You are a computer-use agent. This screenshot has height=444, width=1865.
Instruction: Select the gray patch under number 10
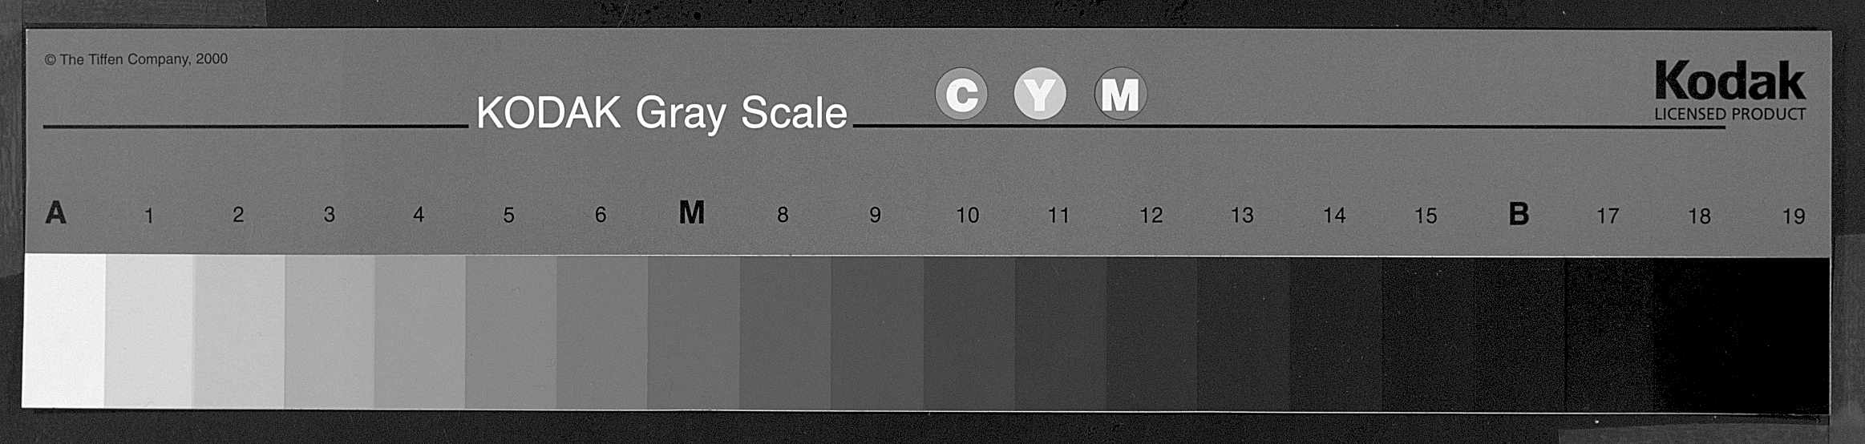click(x=969, y=333)
